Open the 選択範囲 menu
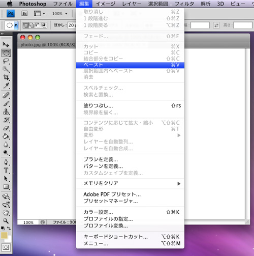 pos(158,4)
